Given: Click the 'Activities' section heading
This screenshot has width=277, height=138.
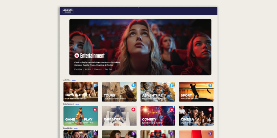Looking at the screenshot, I should 67,80.
